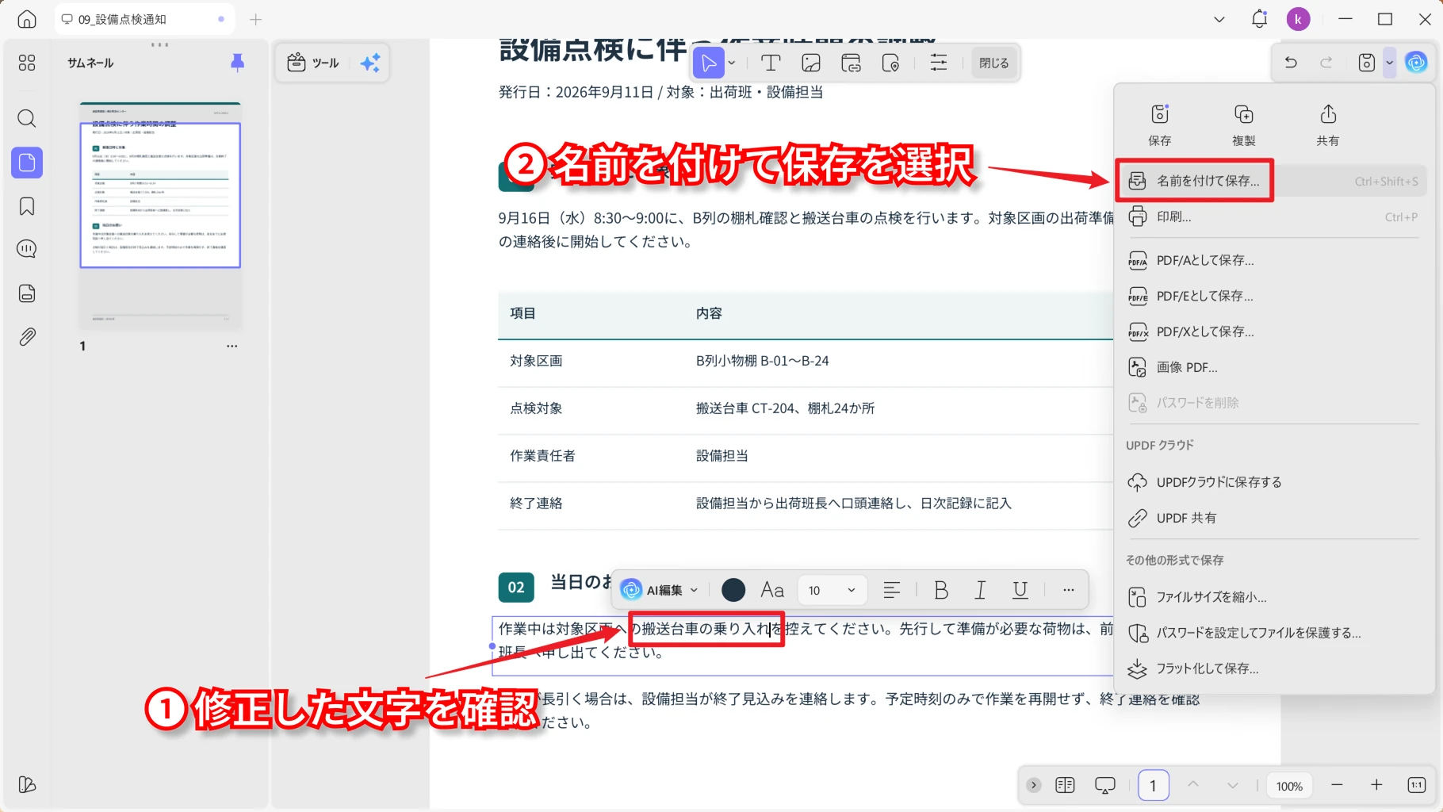Image resolution: width=1443 pixels, height=812 pixels.
Task: Open the select tool dropdown arrow
Action: [x=732, y=63]
